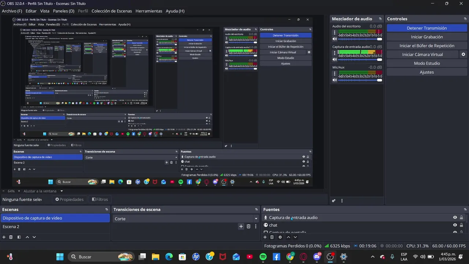This screenshot has width=469, height=264.
Task: Open advanced audio properties gear in Mezclador de audio
Action: tap(334, 201)
